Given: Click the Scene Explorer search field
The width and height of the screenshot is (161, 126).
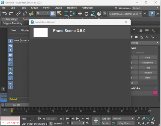Looking at the screenshot, I should tap(19, 36).
